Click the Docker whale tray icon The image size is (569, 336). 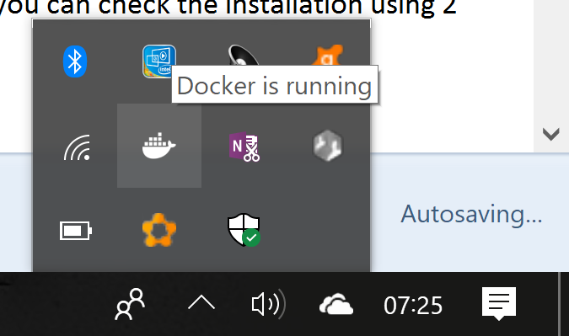[x=159, y=146]
